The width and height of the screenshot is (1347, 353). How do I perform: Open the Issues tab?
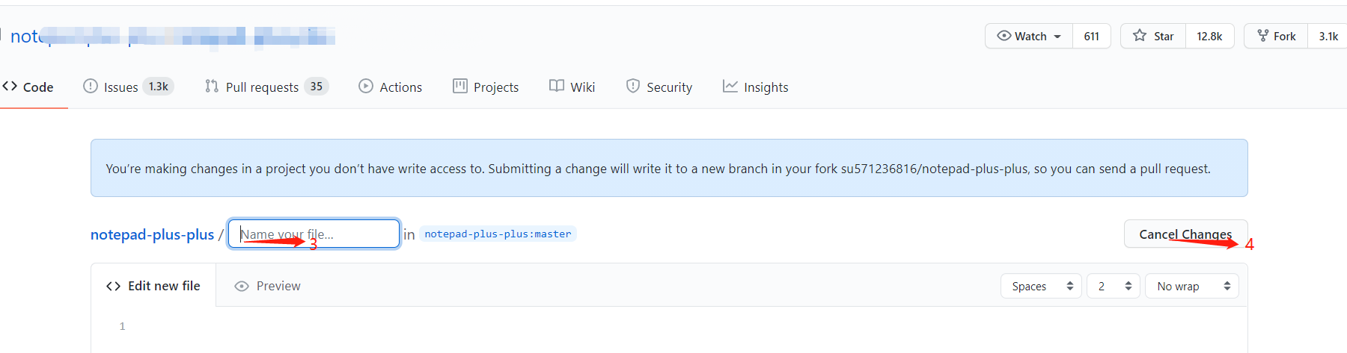pos(128,87)
